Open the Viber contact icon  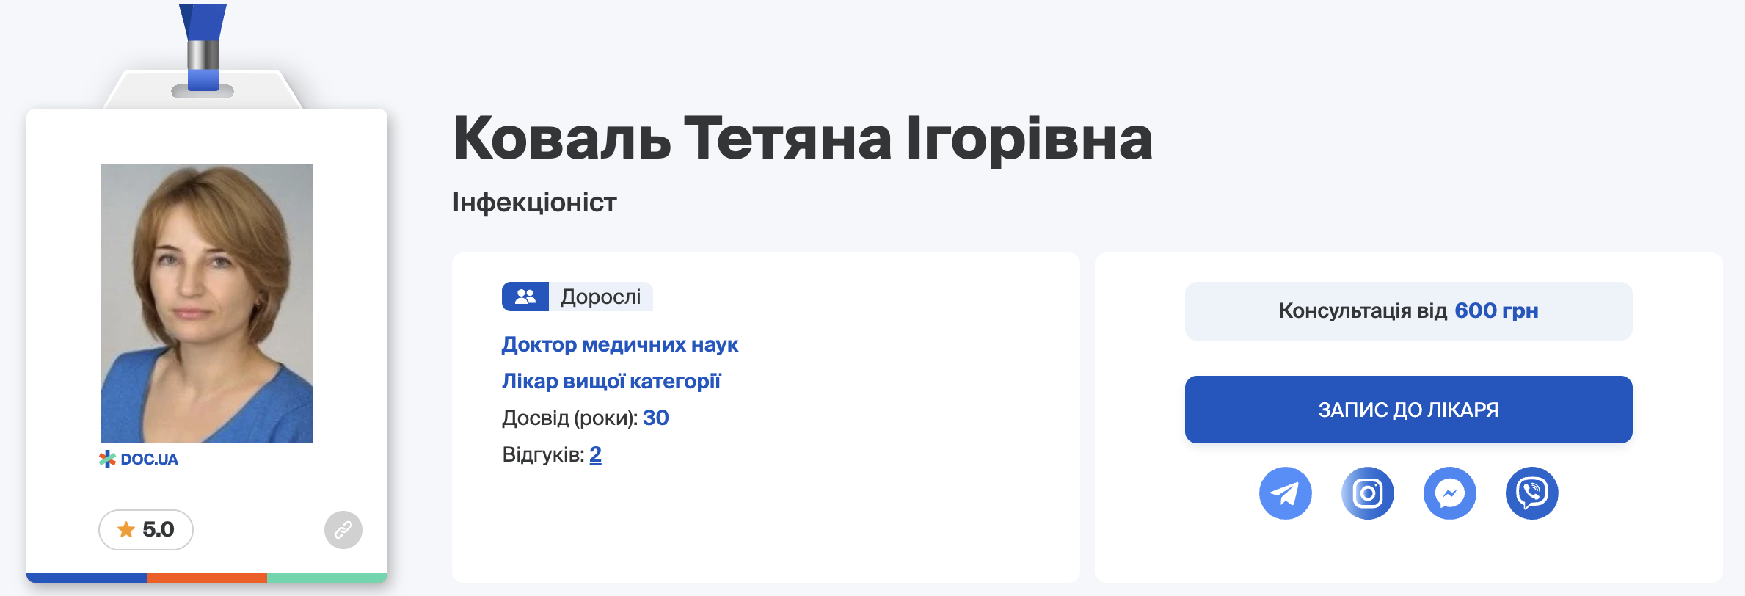pyautogui.click(x=1531, y=493)
